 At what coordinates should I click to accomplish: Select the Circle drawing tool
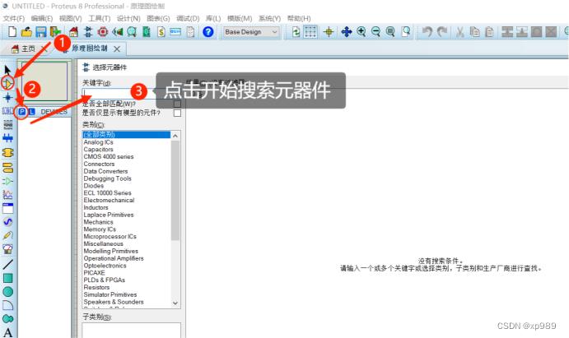7,292
